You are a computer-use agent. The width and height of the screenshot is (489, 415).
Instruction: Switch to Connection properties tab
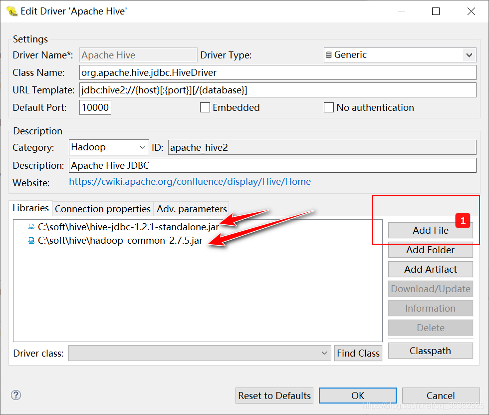click(x=103, y=209)
